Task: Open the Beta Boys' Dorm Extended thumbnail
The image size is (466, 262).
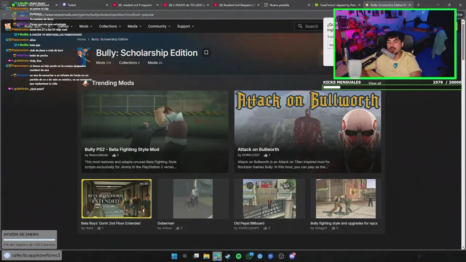Action: (x=116, y=199)
